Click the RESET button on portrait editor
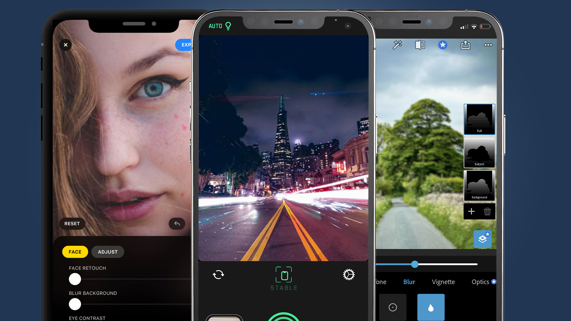The image size is (571, 321). tap(72, 224)
